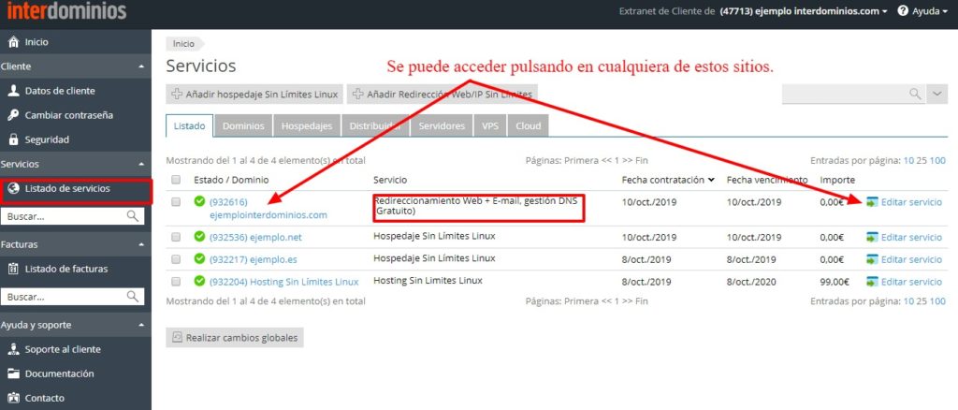
Task: Check the box for ejemplo.es row
Action: point(176,259)
